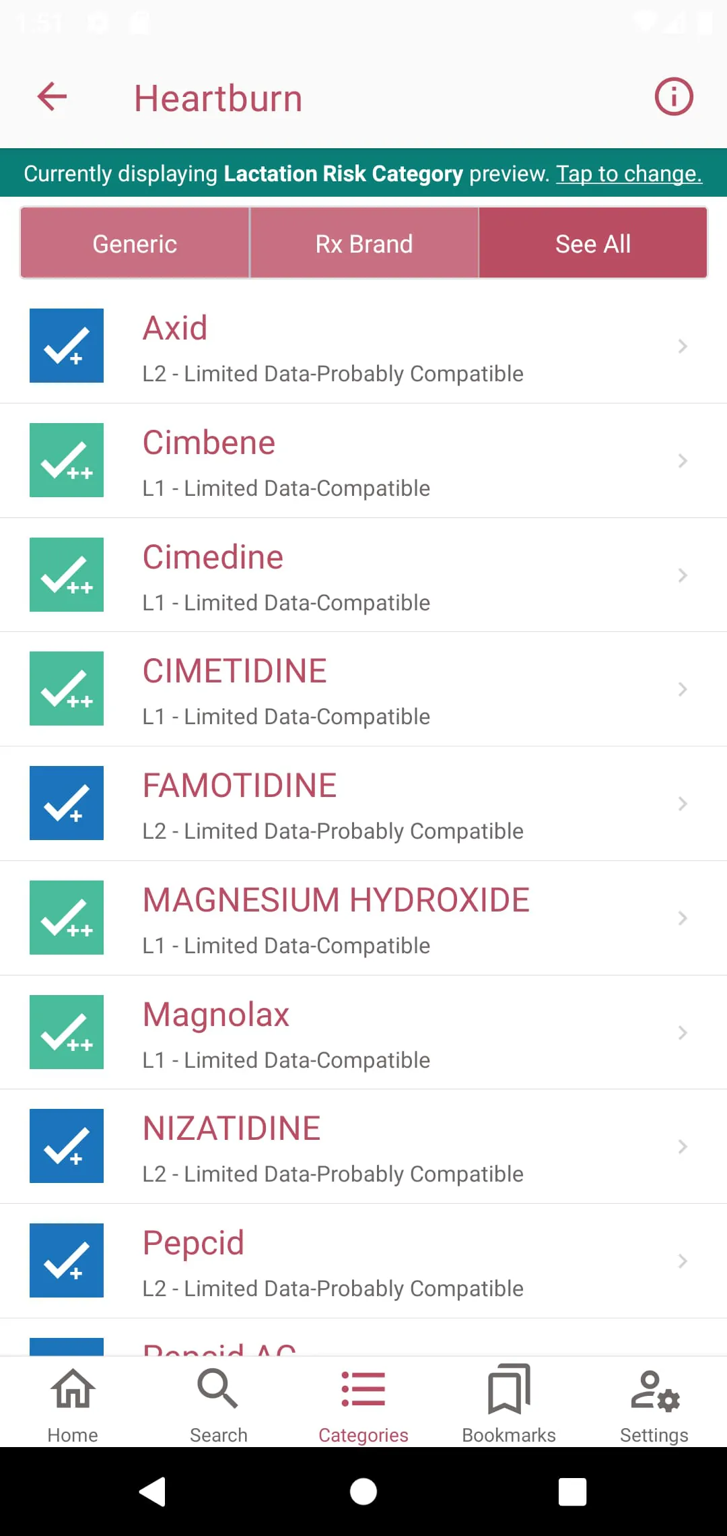This screenshot has height=1536, width=727.
Task: Expand the Magnolax entry chevron
Action: [x=683, y=1033]
